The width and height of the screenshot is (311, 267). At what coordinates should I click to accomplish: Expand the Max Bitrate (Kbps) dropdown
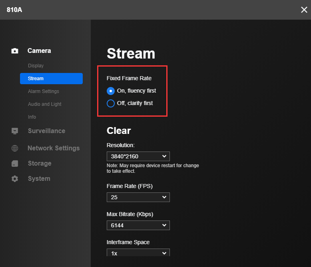click(x=138, y=225)
